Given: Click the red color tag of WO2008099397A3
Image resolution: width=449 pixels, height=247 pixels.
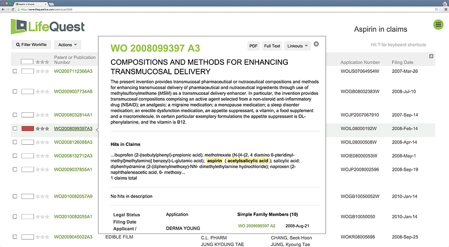Looking at the screenshot, I should (x=27, y=128).
